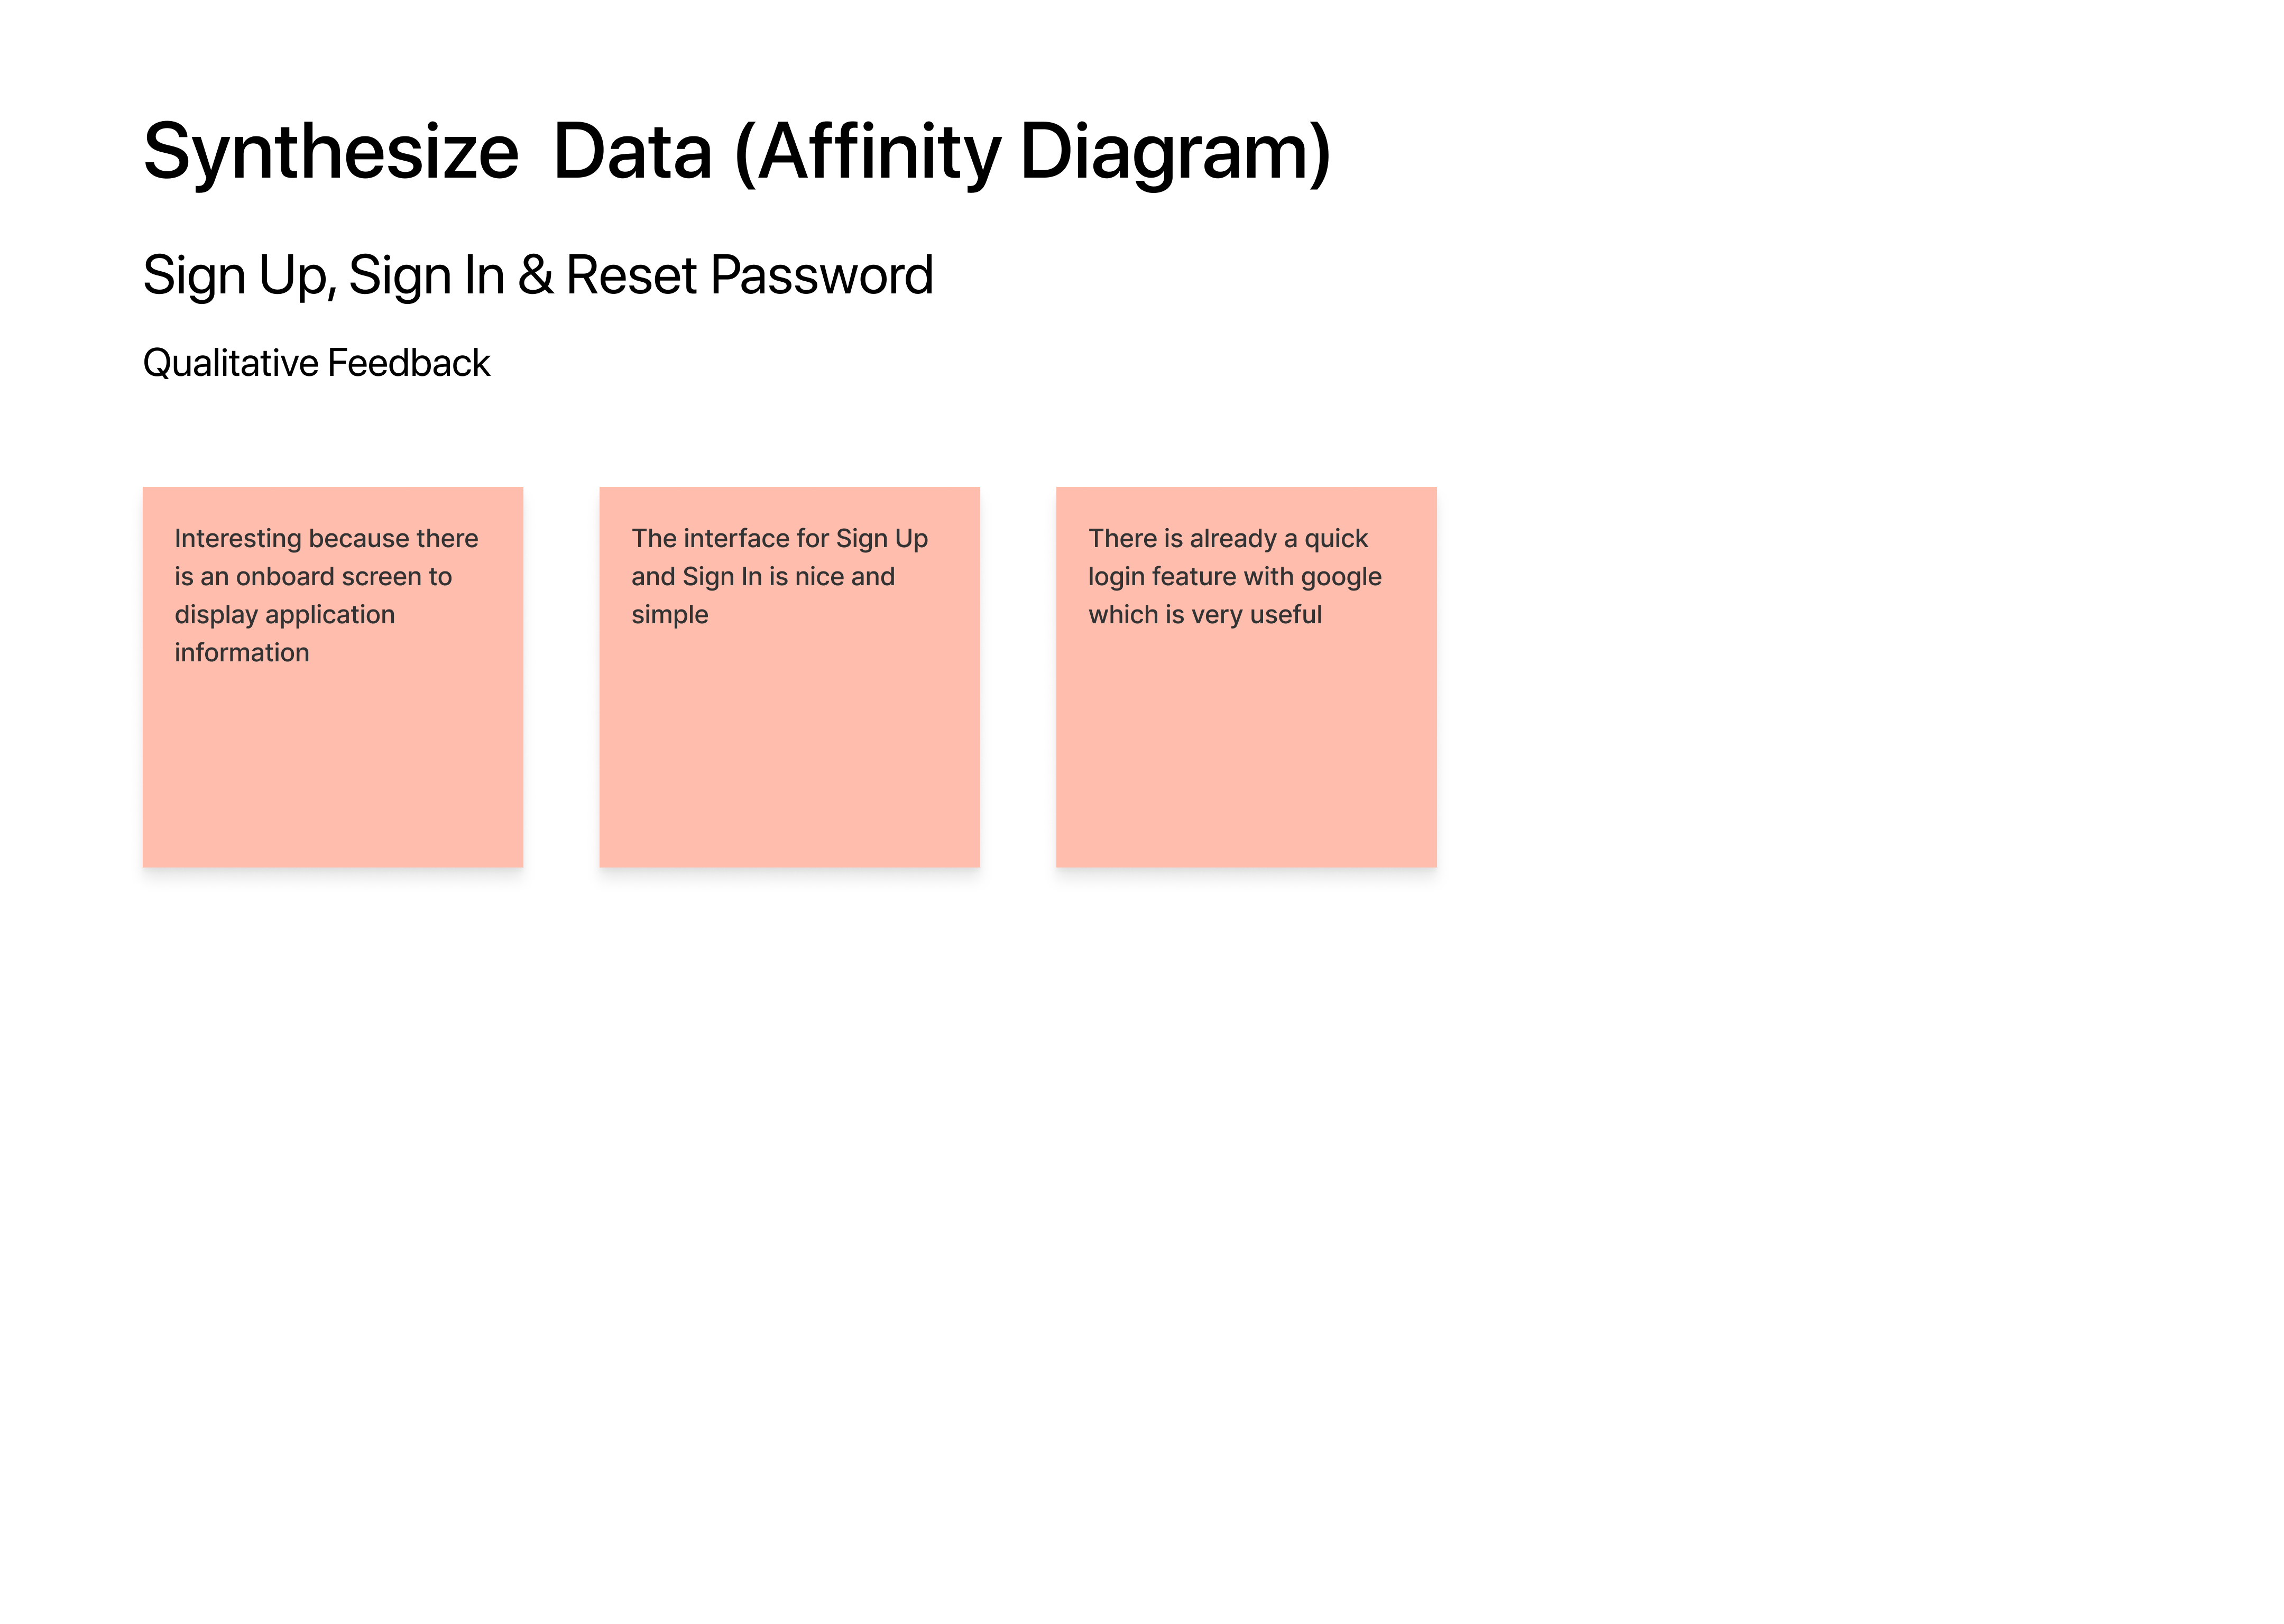The height and width of the screenshot is (1624, 2284).
Task: Click the word "information" in the first note
Action: pyautogui.click(x=242, y=653)
